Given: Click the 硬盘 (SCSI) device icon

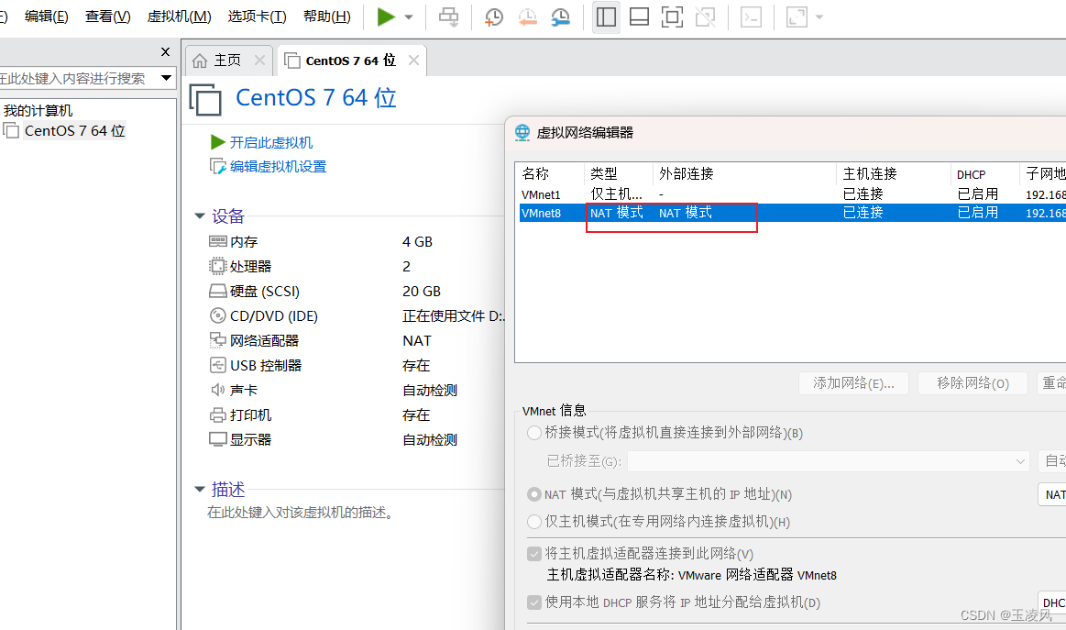Looking at the screenshot, I should pos(217,292).
